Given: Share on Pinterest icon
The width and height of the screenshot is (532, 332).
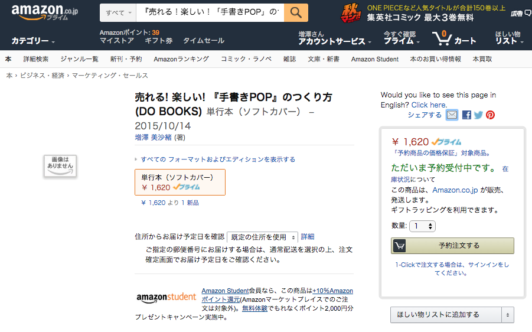Looking at the screenshot, I should (490, 115).
